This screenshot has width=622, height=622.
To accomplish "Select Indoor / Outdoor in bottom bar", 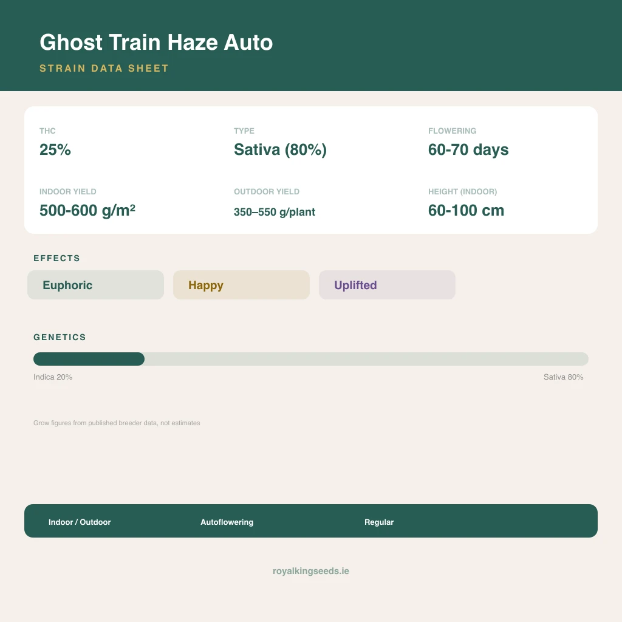I will (x=80, y=522).
